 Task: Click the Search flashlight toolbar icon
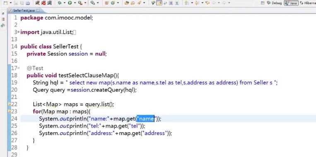(139, 3)
